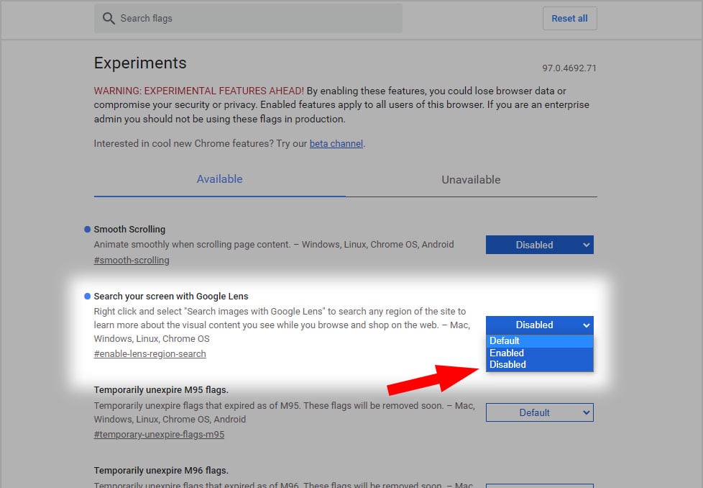Click the Reset all button
This screenshot has height=488, width=703.
point(569,19)
